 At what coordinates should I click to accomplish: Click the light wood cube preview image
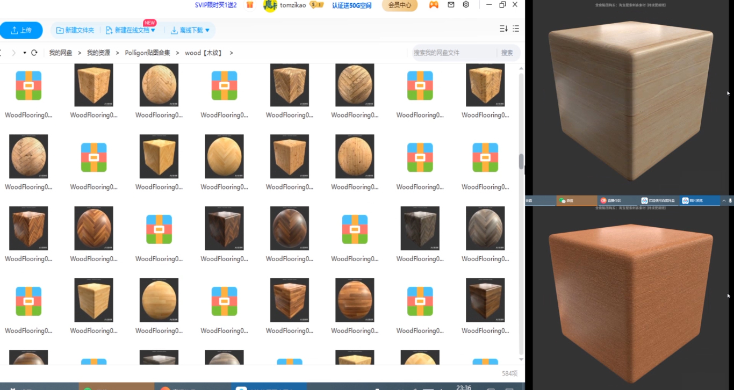point(630,100)
